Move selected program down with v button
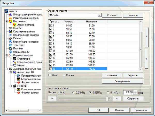The image size is (155, 116). [146, 59]
